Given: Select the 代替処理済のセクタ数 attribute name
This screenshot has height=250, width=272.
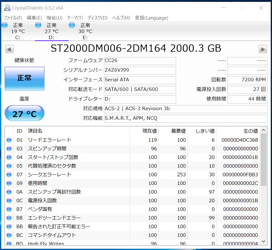Looking at the screenshot, I should point(52,166).
